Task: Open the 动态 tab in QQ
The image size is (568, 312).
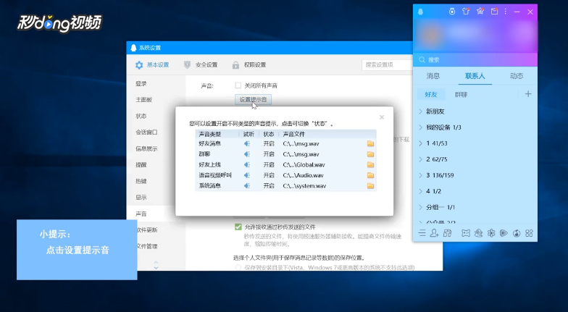Action: click(x=517, y=75)
